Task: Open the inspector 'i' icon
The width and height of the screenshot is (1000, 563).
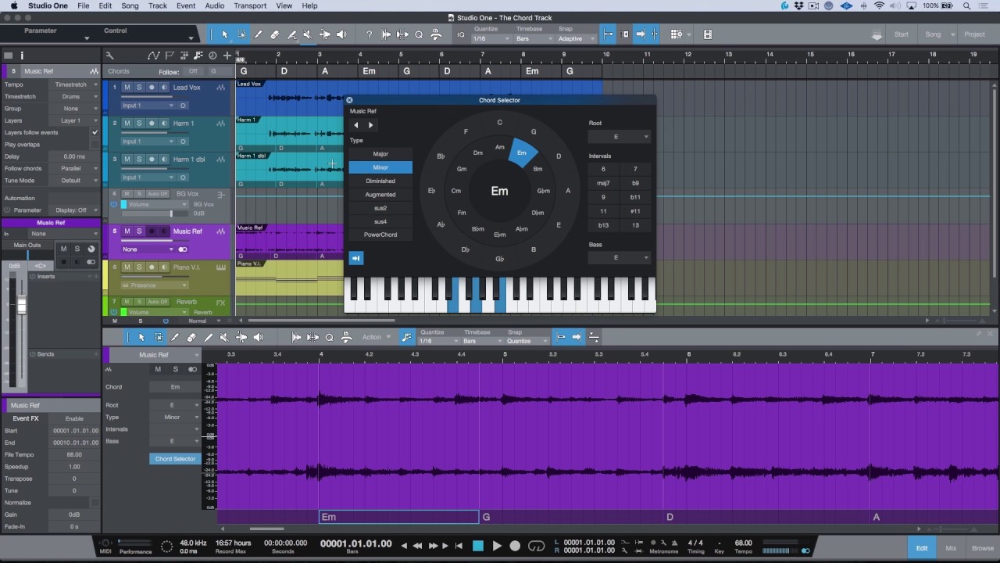Action: 22,56
